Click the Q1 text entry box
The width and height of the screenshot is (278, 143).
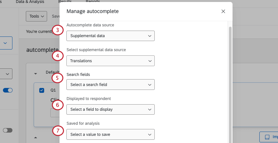[x=55, y=113]
